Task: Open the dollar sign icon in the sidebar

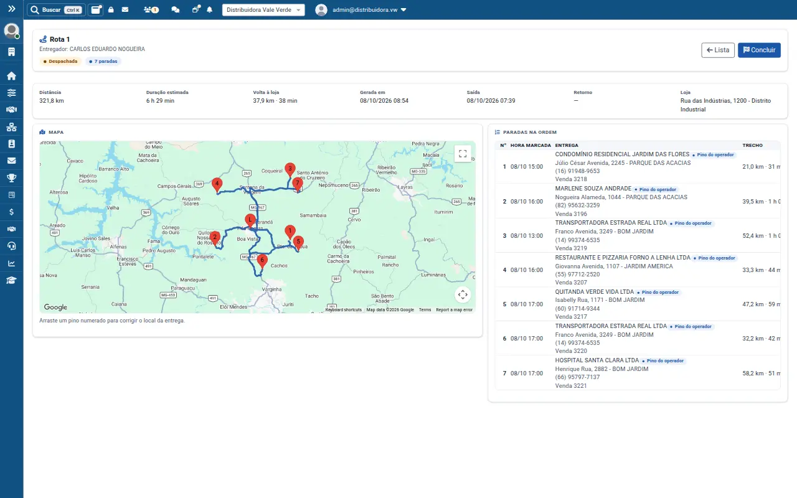Action: click(x=11, y=212)
